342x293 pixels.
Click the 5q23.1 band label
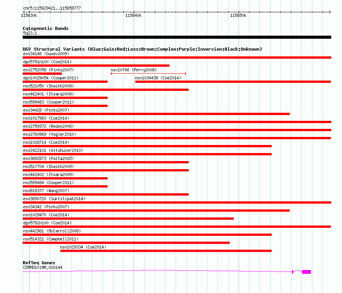pyautogui.click(x=30, y=33)
